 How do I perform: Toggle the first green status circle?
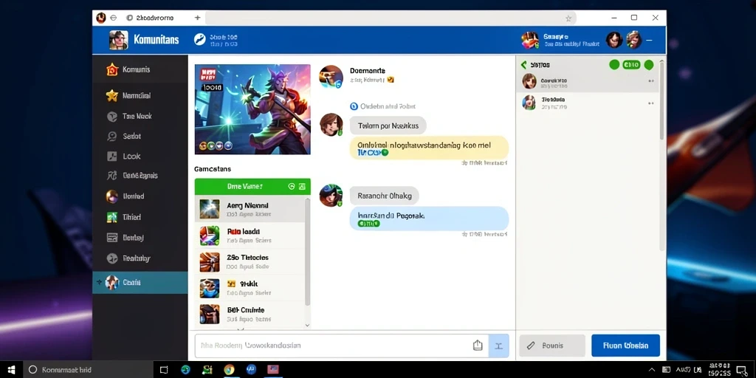pyautogui.click(x=614, y=65)
